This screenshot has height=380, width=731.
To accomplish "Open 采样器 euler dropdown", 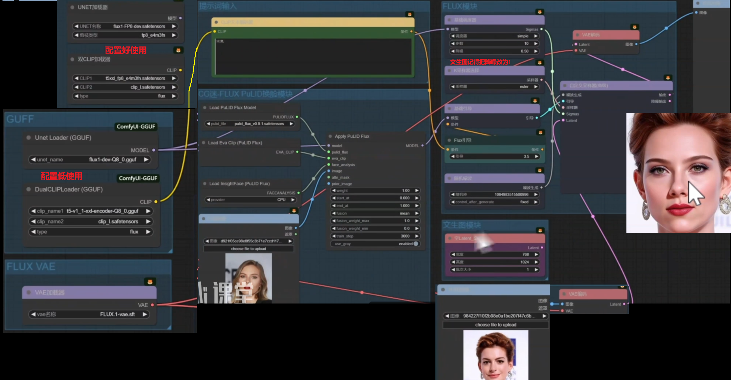I will point(495,87).
